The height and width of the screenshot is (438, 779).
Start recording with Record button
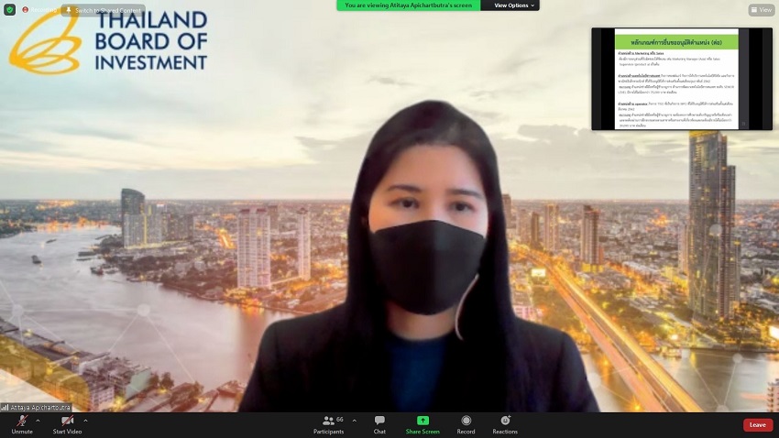click(466, 425)
